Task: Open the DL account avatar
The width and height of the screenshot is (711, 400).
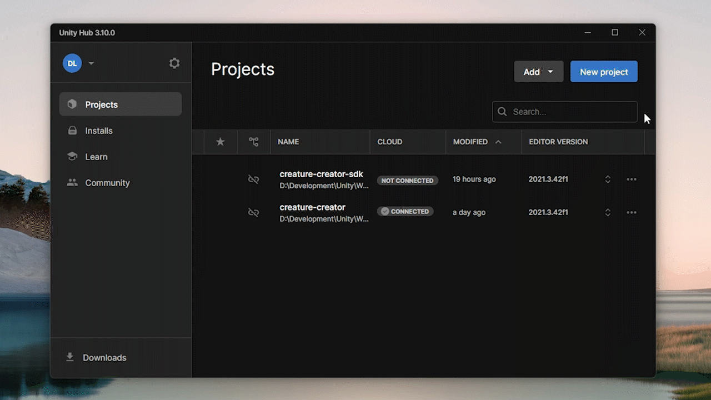Action: click(x=72, y=63)
